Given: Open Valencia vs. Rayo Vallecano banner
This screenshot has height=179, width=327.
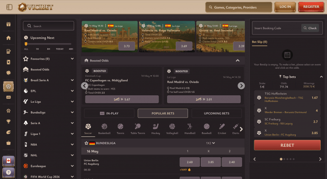Looking at the screenshot, I should tap(167, 36).
